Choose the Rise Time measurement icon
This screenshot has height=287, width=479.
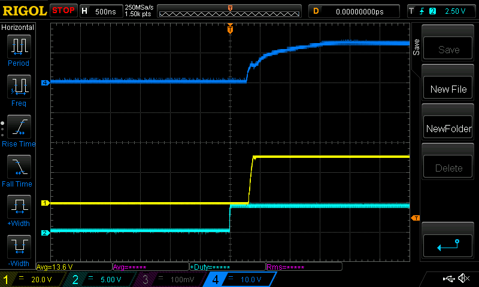[18, 127]
